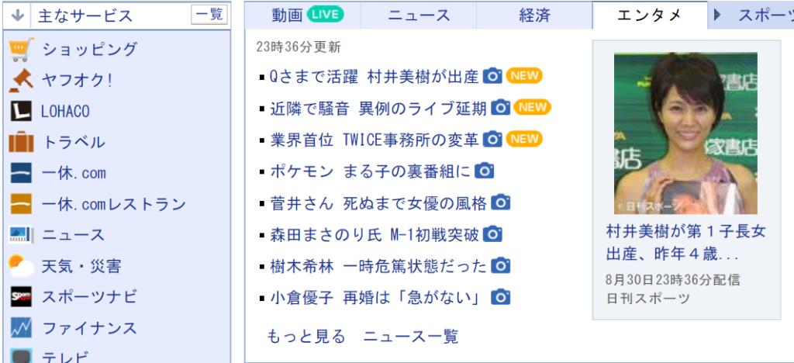The width and height of the screenshot is (794, 363).
Task: Click the 一覧 button
Action: pyautogui.click(x=209, y=16)
